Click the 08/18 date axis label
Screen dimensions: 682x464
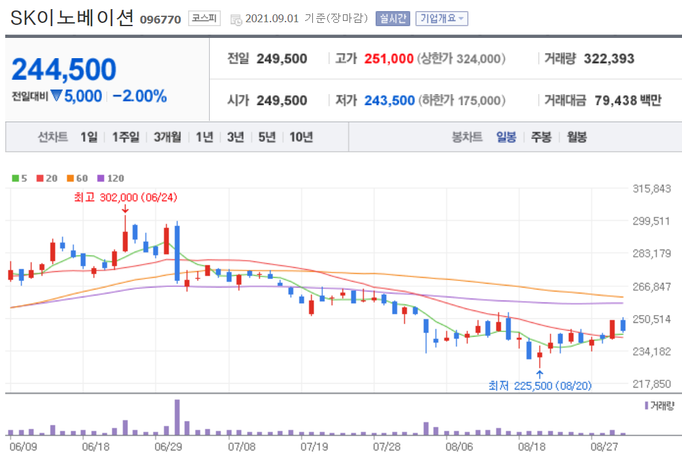(532, 447)
